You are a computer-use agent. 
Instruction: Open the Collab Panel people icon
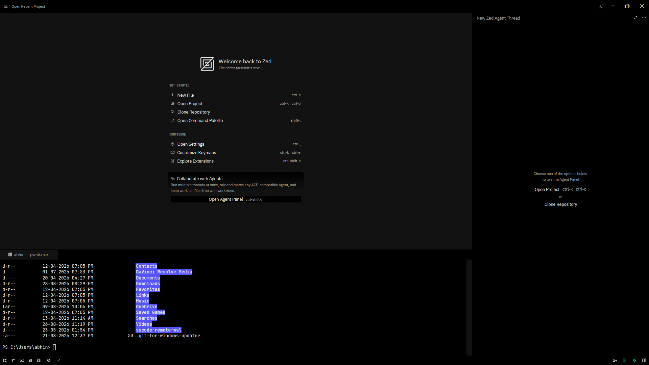click(22, 361)
